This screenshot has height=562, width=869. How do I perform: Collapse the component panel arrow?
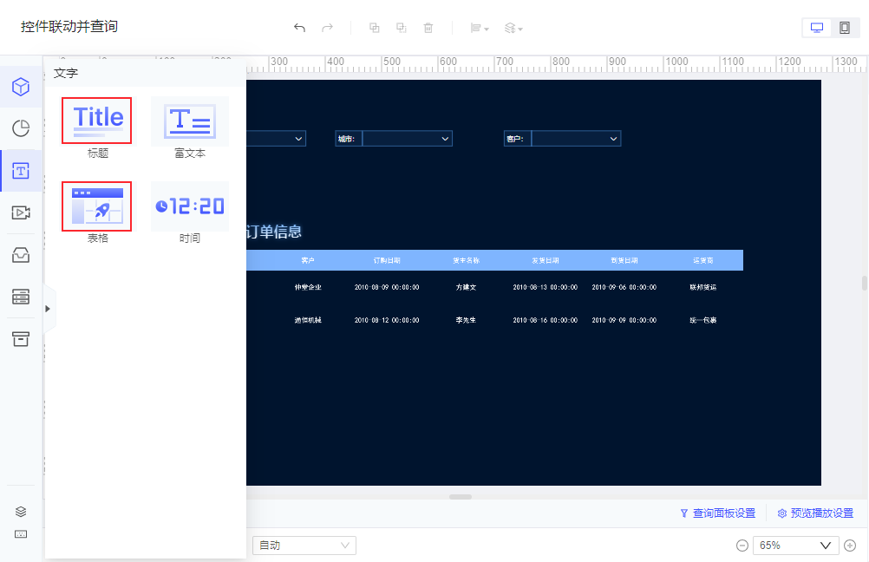tap(48, 309)
